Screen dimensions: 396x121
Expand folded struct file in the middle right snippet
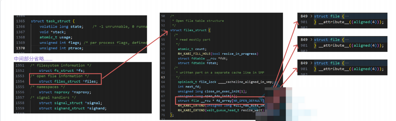pyautogui.click(x=312, y=40)
